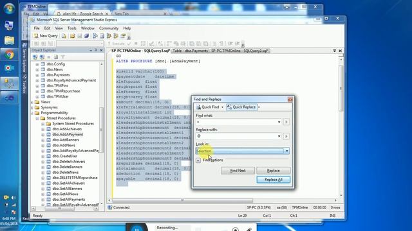Expand Find options section
412x231 pixels.
(198, 160)
